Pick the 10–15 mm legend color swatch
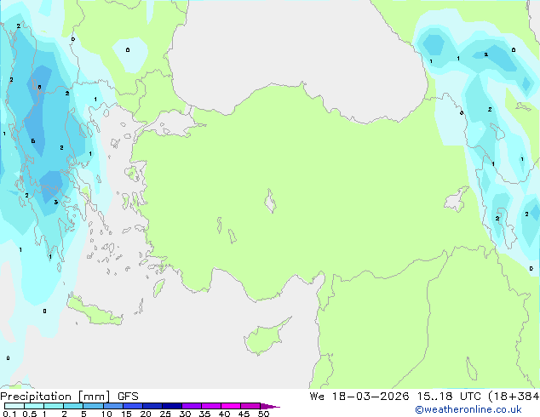 112,406
